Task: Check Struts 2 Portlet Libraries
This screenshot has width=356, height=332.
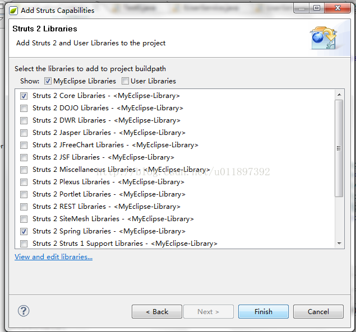Action: tap(24, 194)
